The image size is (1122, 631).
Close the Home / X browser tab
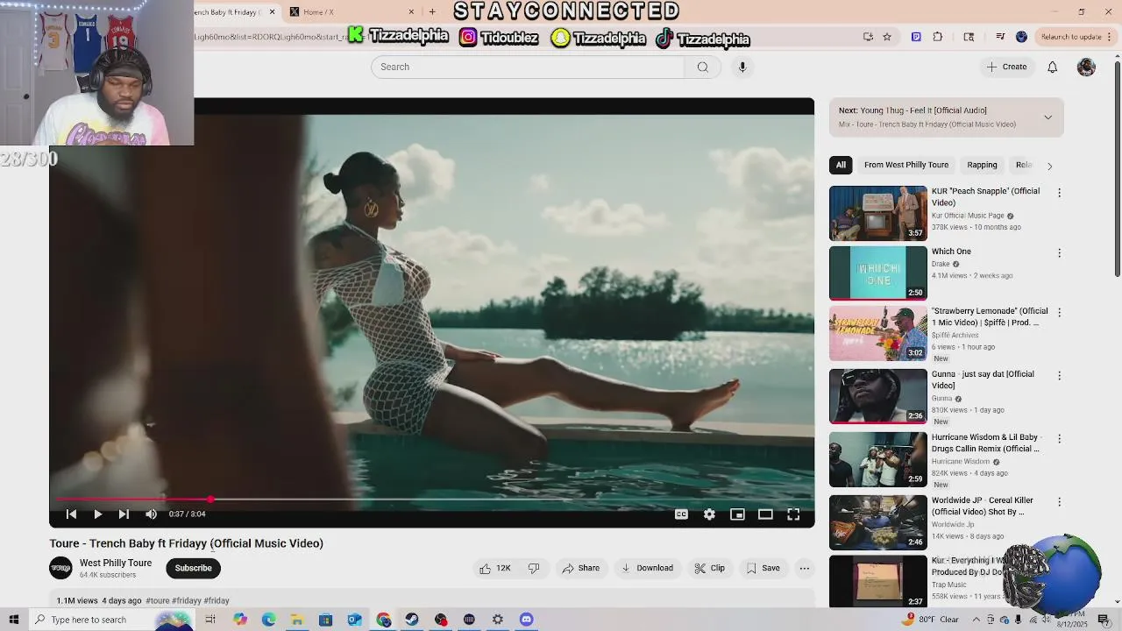pyautogui.click(x=411, y=11)
